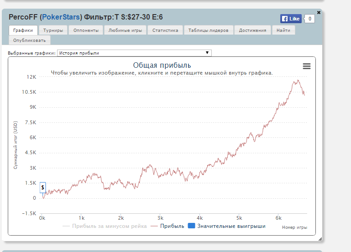This screenshot has height=252, width=351.
Task: Open the Турниры tab
Action: click(x=53, y=30)
